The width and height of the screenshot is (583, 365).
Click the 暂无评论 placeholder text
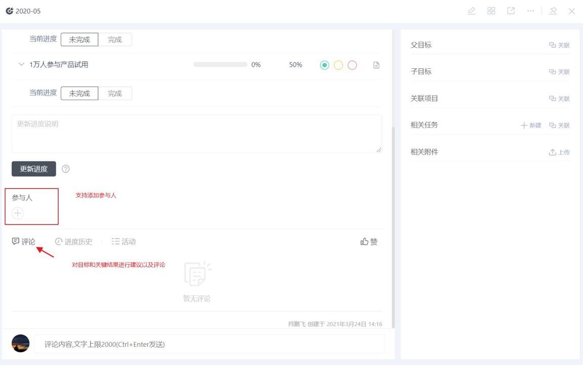pyautogui.click(x=197, y=299)
